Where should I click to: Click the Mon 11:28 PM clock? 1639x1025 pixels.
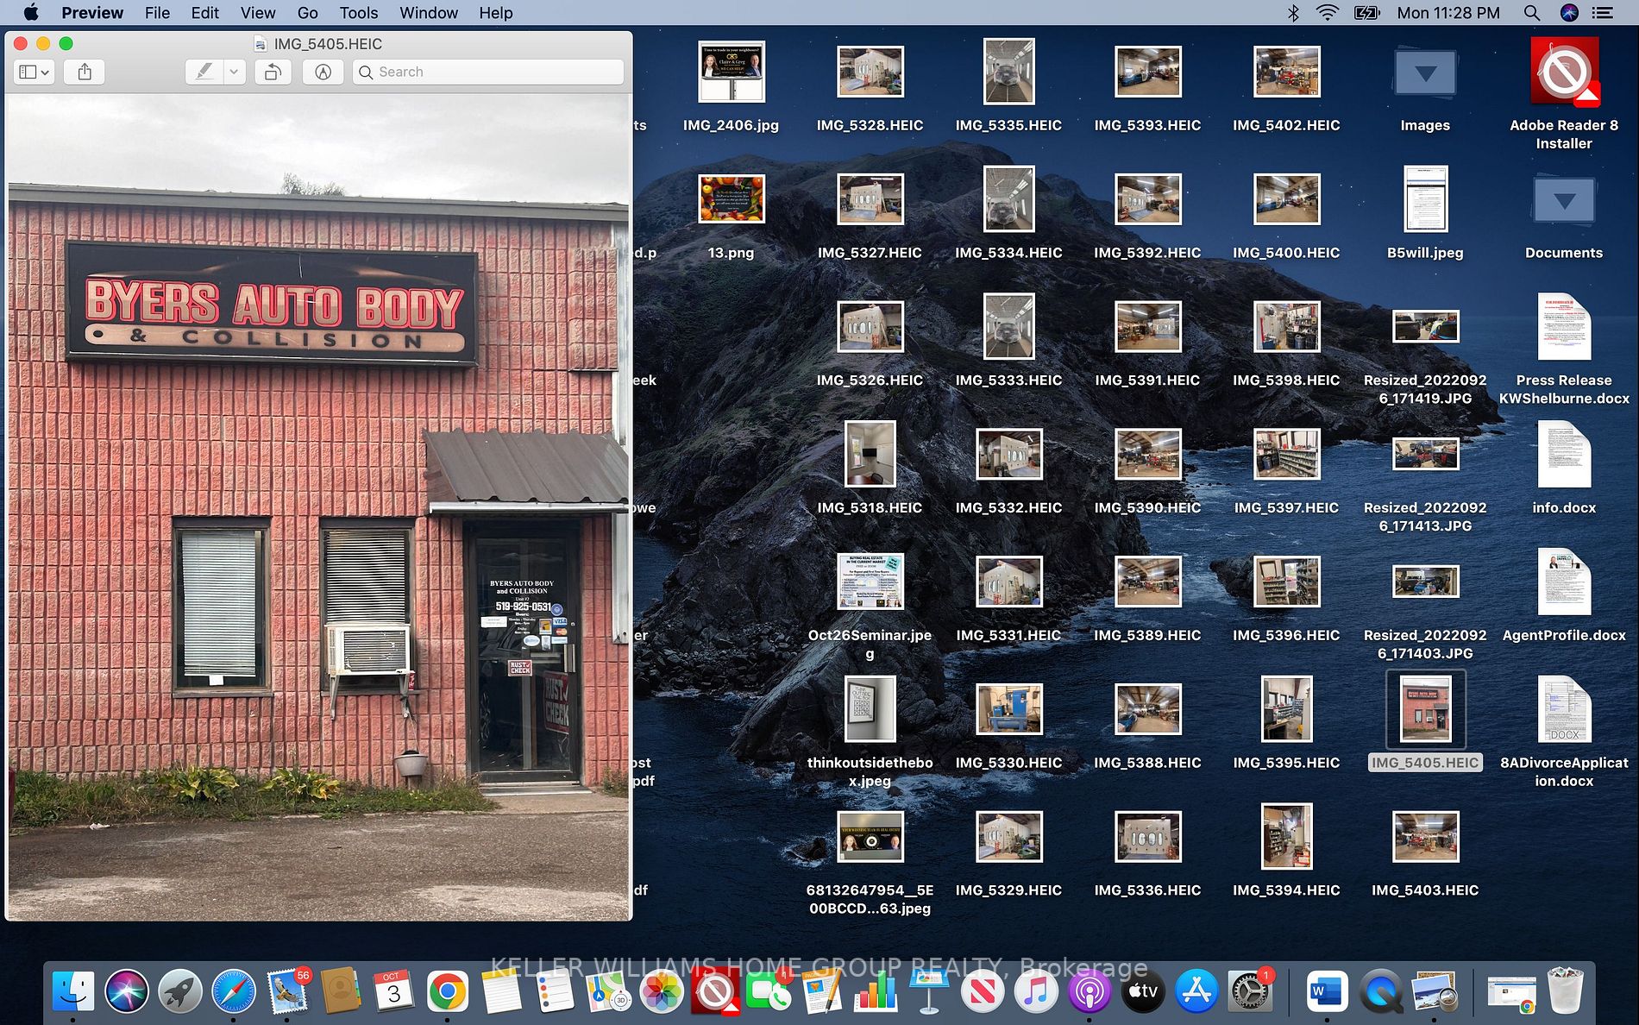pyautogui.click(x=1448, y=12)
